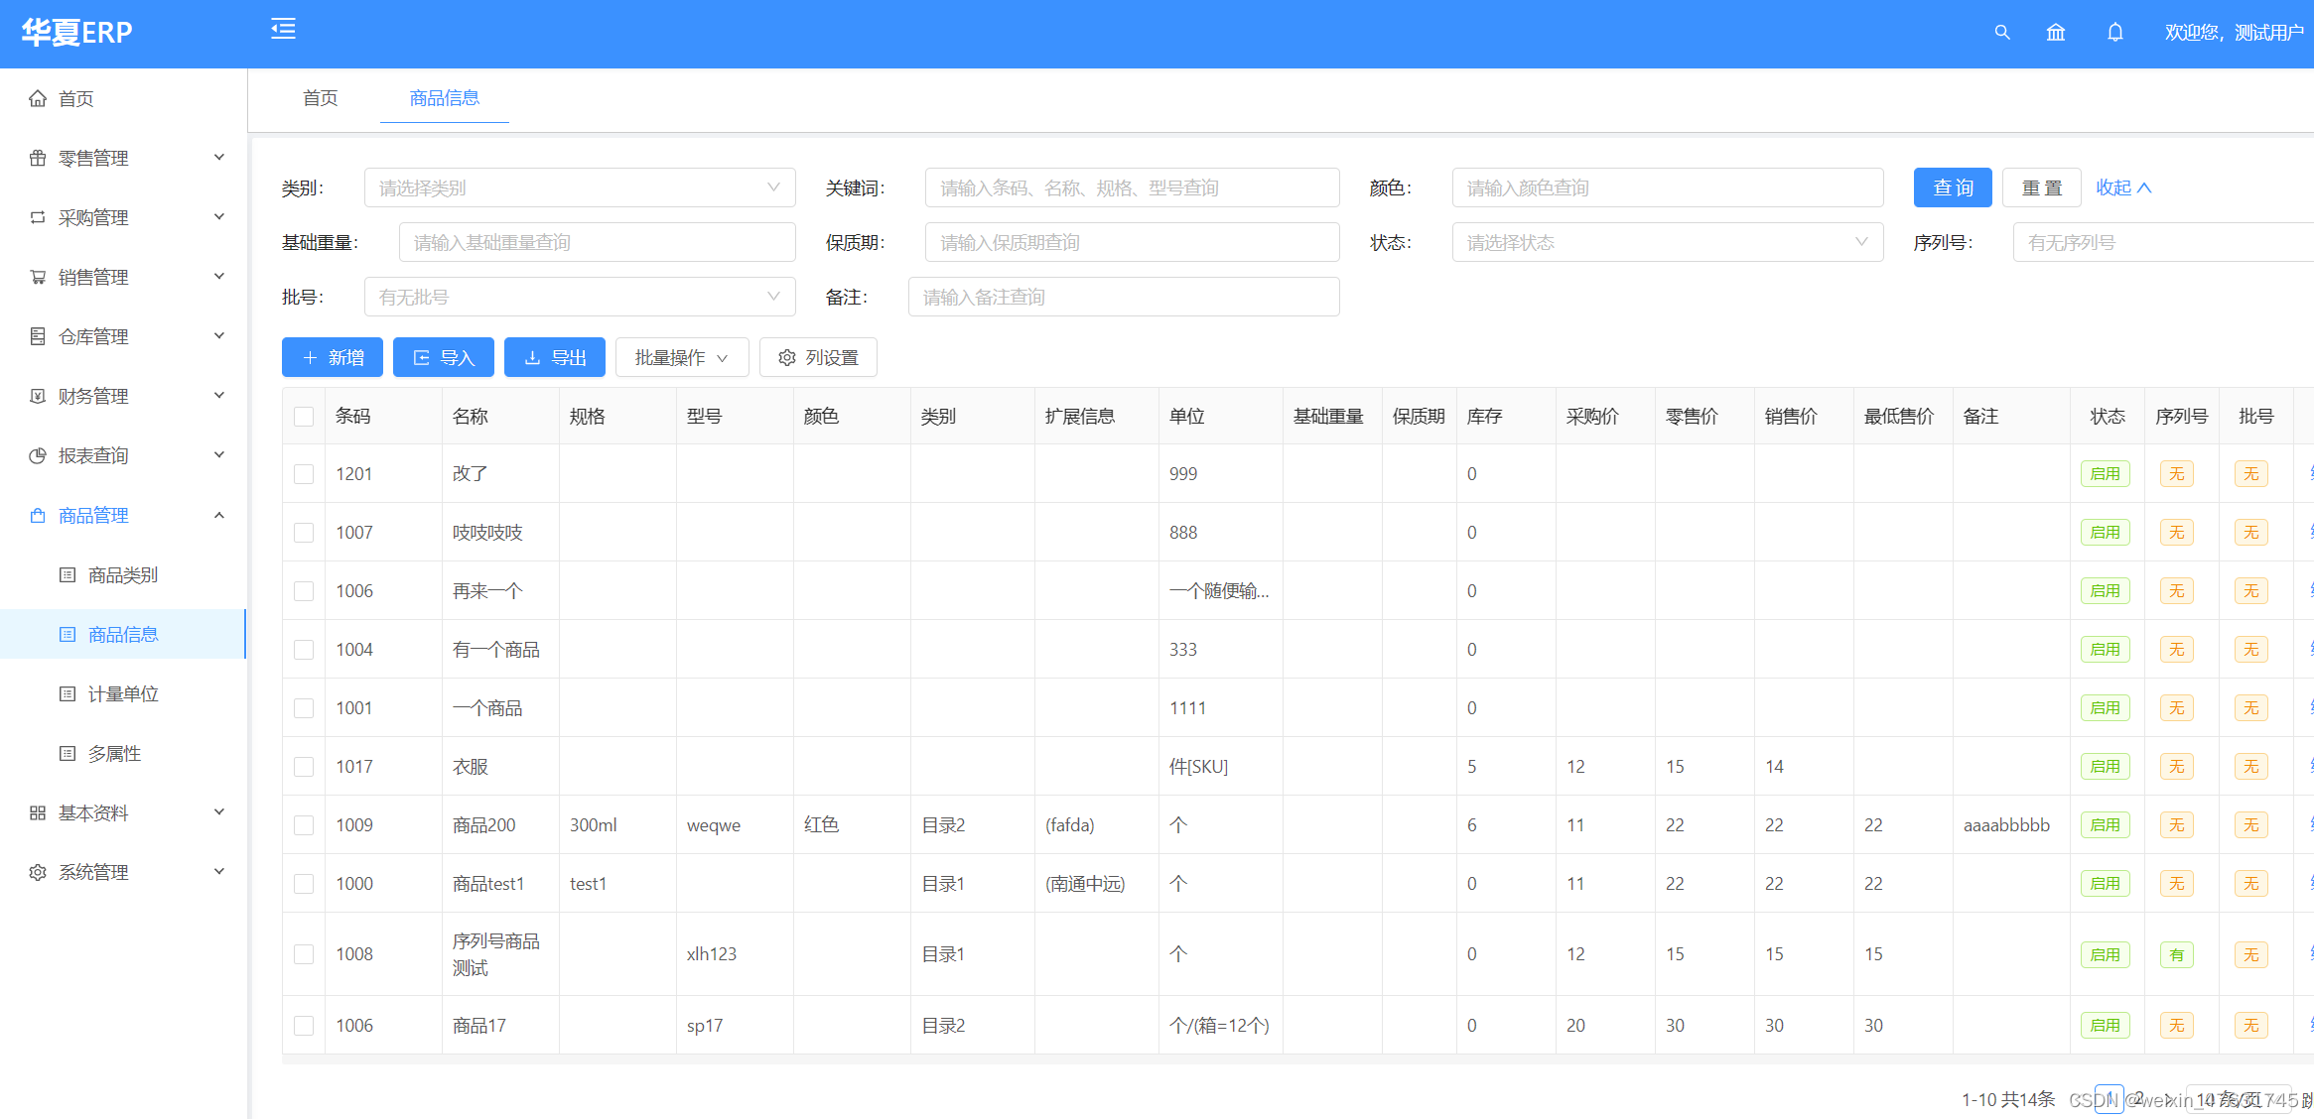
Task: Switch to the 首页 tab
Action: (319, 98)
